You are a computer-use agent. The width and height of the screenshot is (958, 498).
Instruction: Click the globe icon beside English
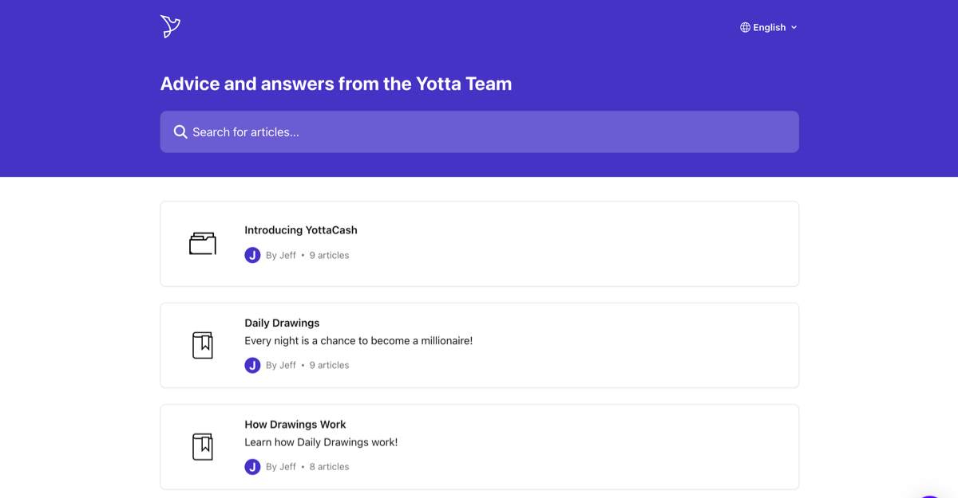pos(746,26)
